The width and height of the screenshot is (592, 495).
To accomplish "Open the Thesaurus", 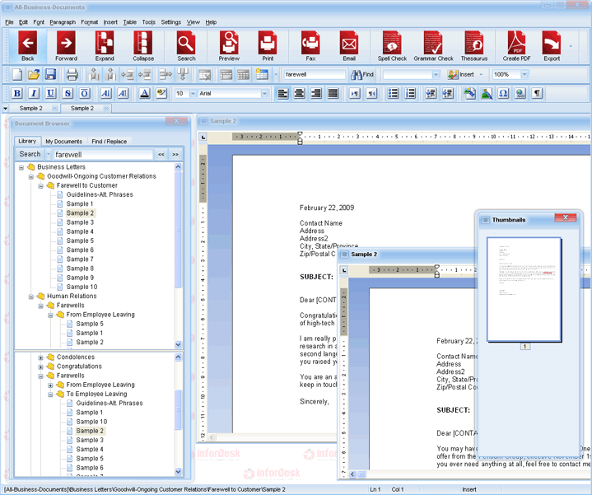I will (x=474, y=46).
